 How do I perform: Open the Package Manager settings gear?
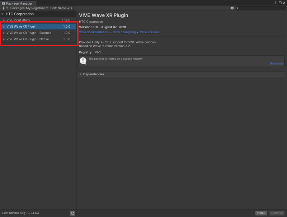tap(232, 8)
